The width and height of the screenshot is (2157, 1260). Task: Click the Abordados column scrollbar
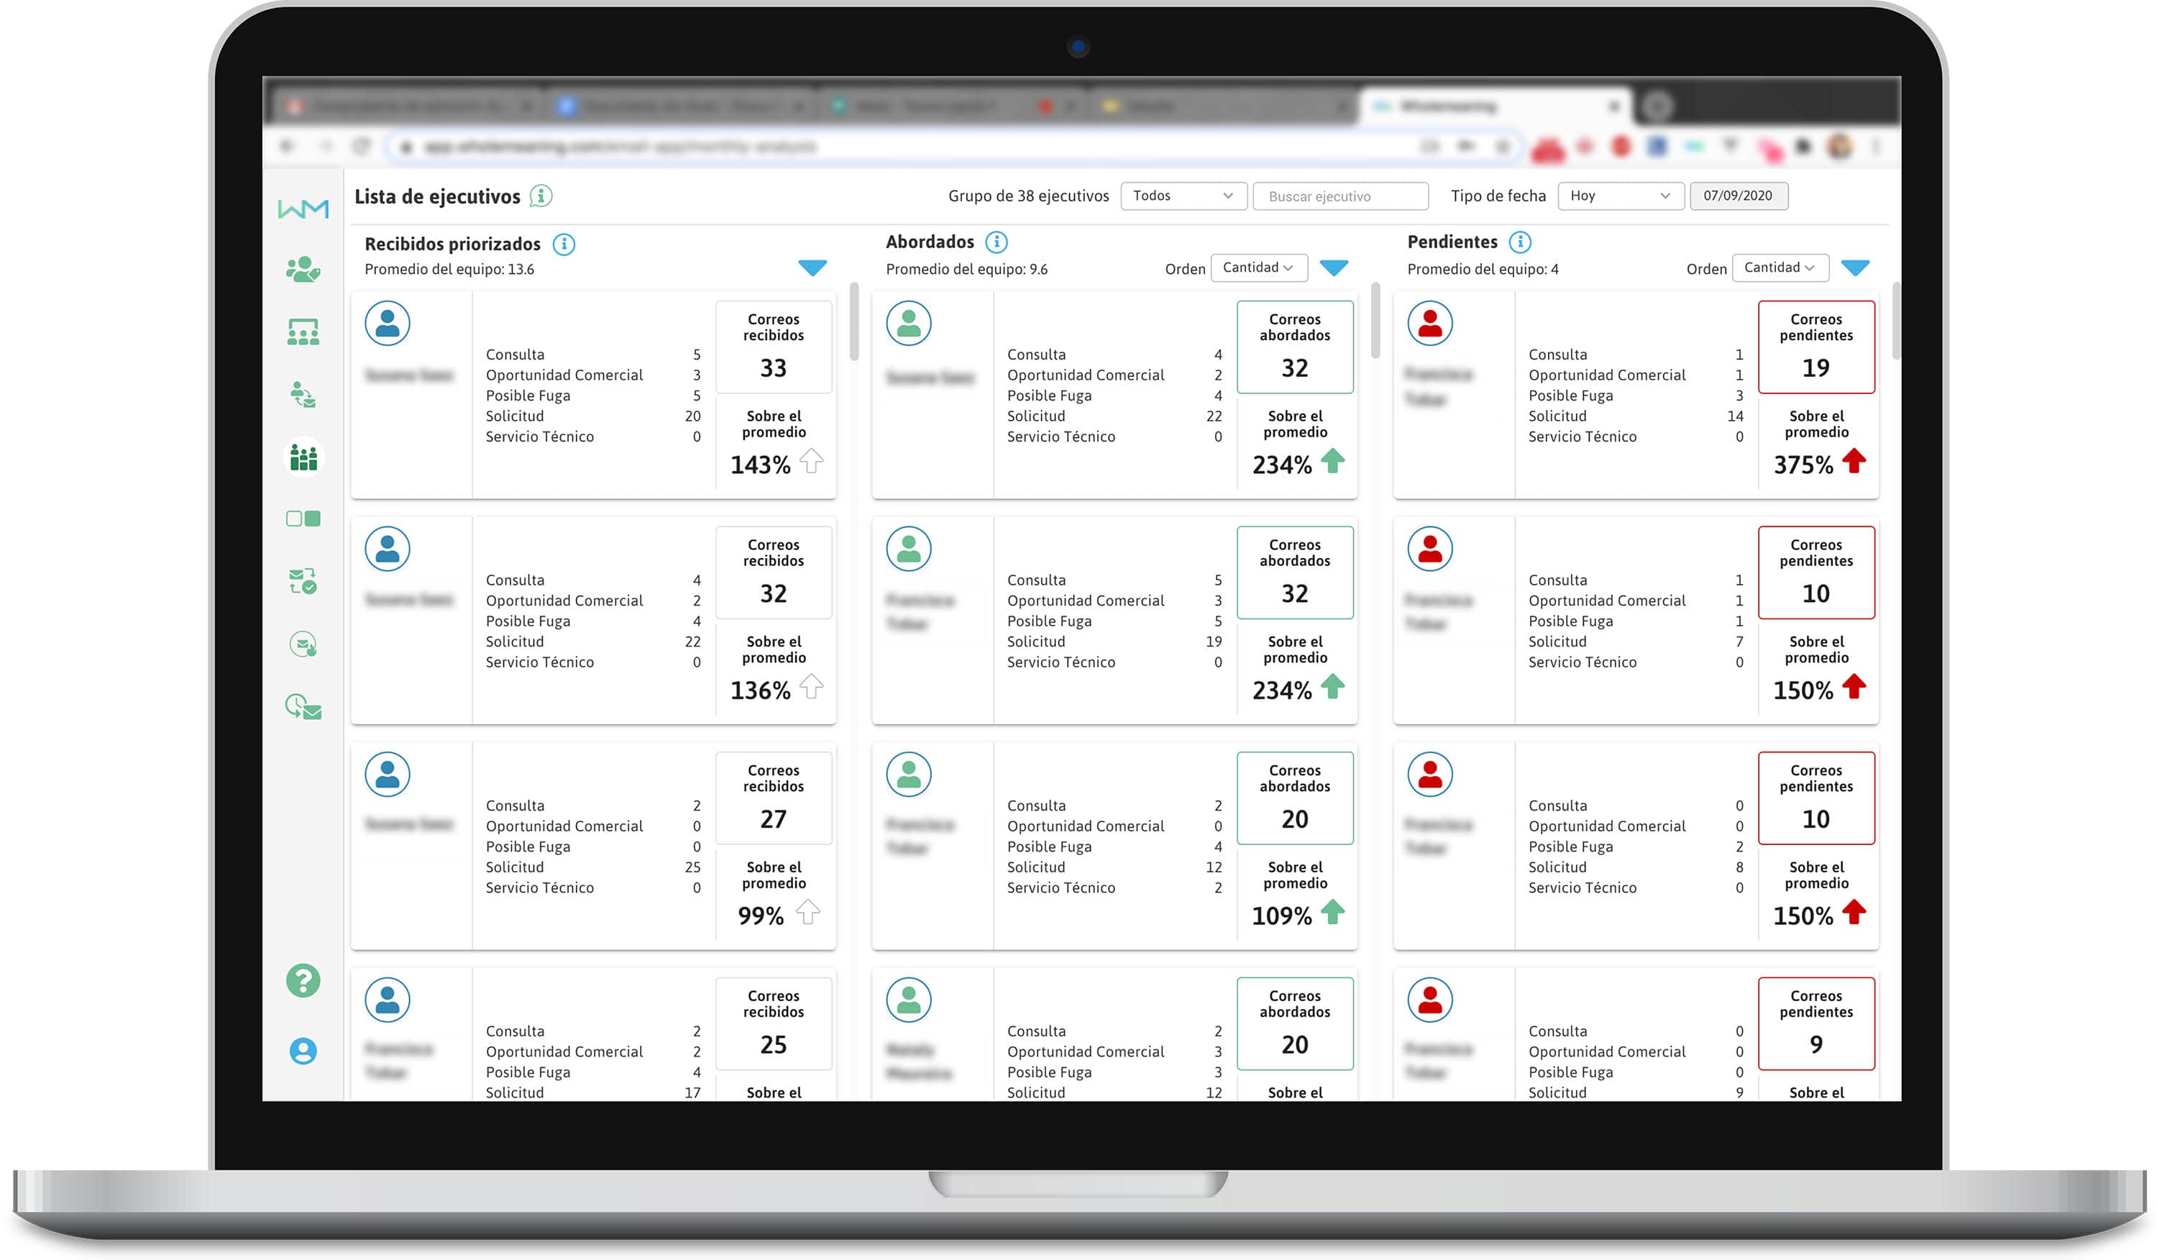tap(1375, 320)
